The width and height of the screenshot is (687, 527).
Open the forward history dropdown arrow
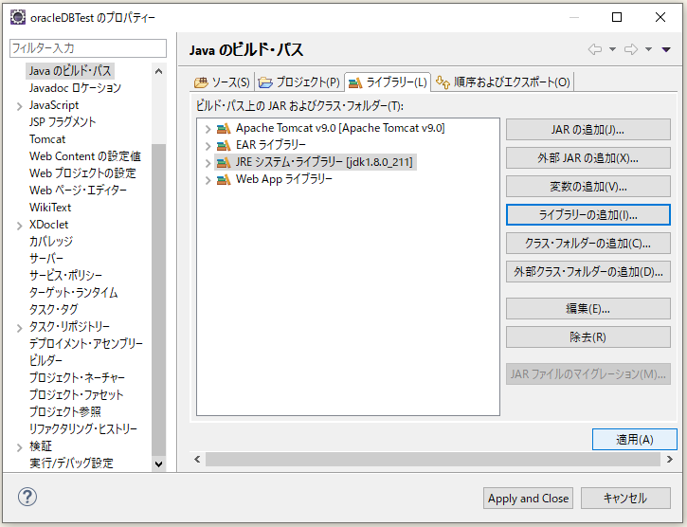648,49
